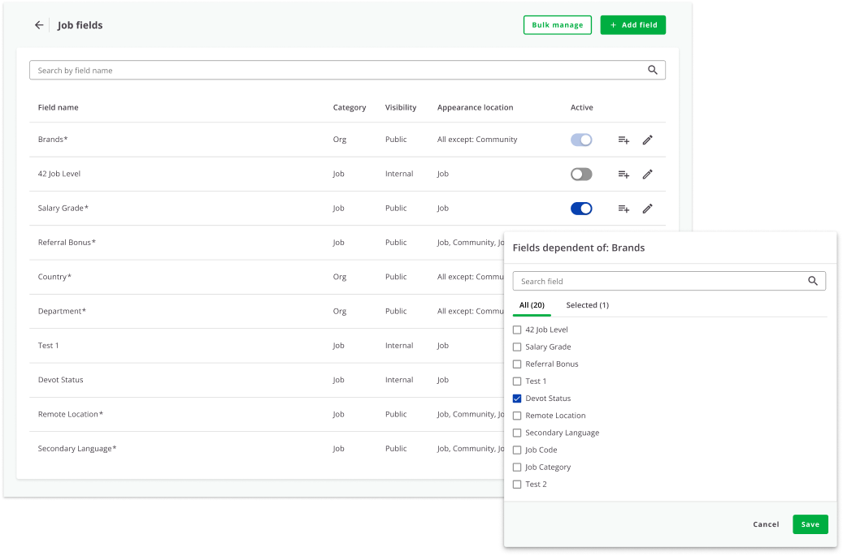Disable the Salary Grade active switch

click(x=581, y=208)
